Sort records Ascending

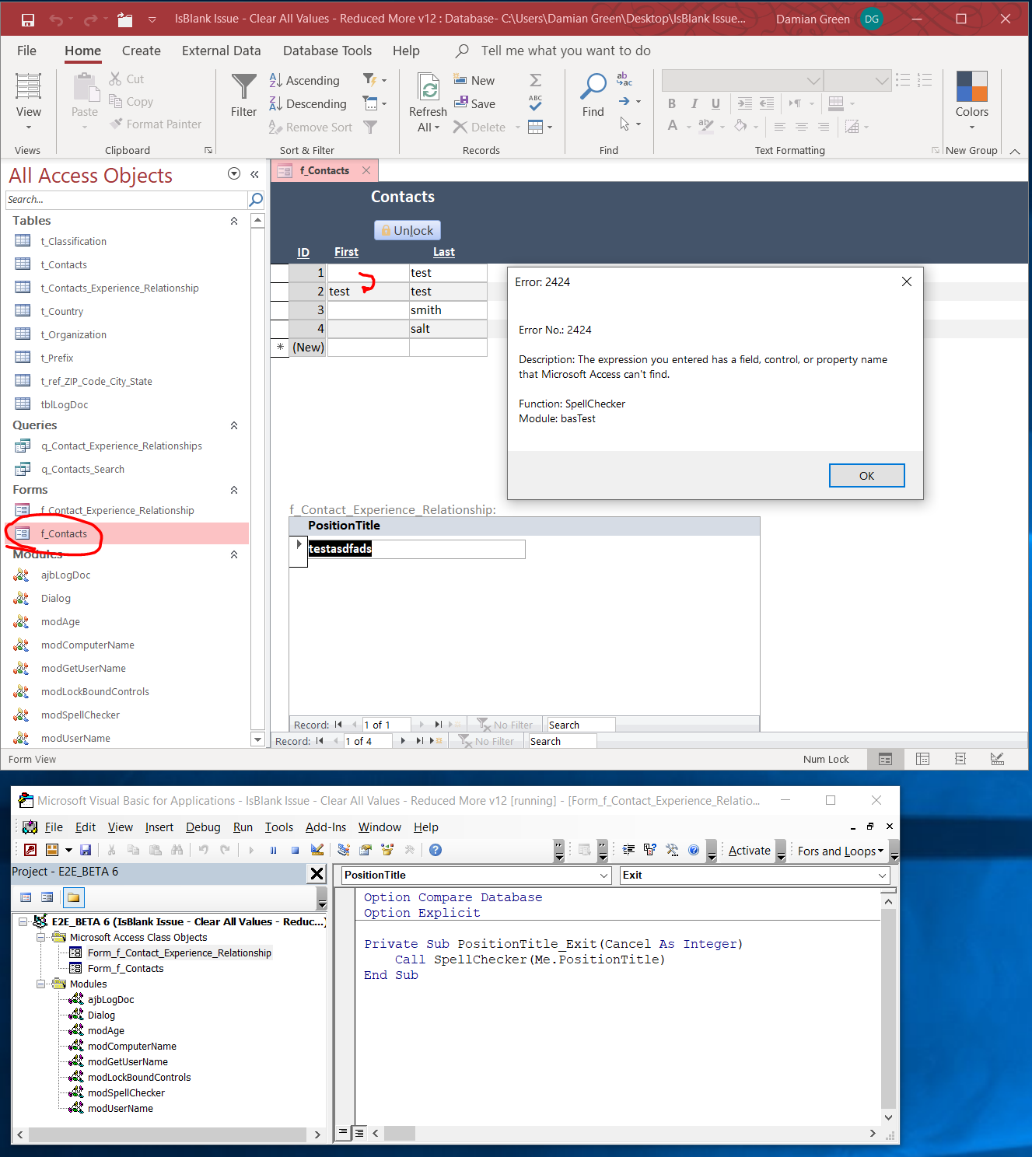(304, 80)
